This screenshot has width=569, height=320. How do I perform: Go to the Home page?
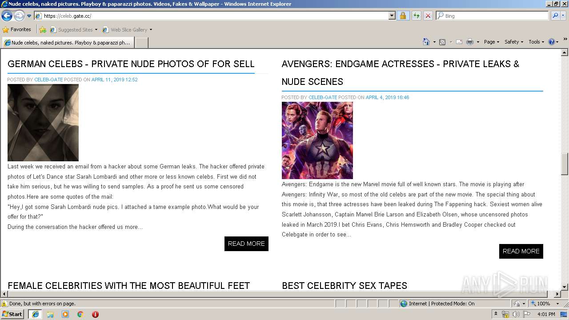[426, 42]
